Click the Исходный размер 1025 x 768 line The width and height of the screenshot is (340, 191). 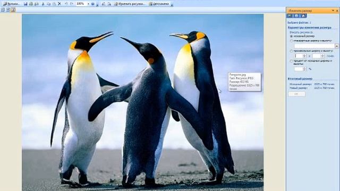click(312, 84)
